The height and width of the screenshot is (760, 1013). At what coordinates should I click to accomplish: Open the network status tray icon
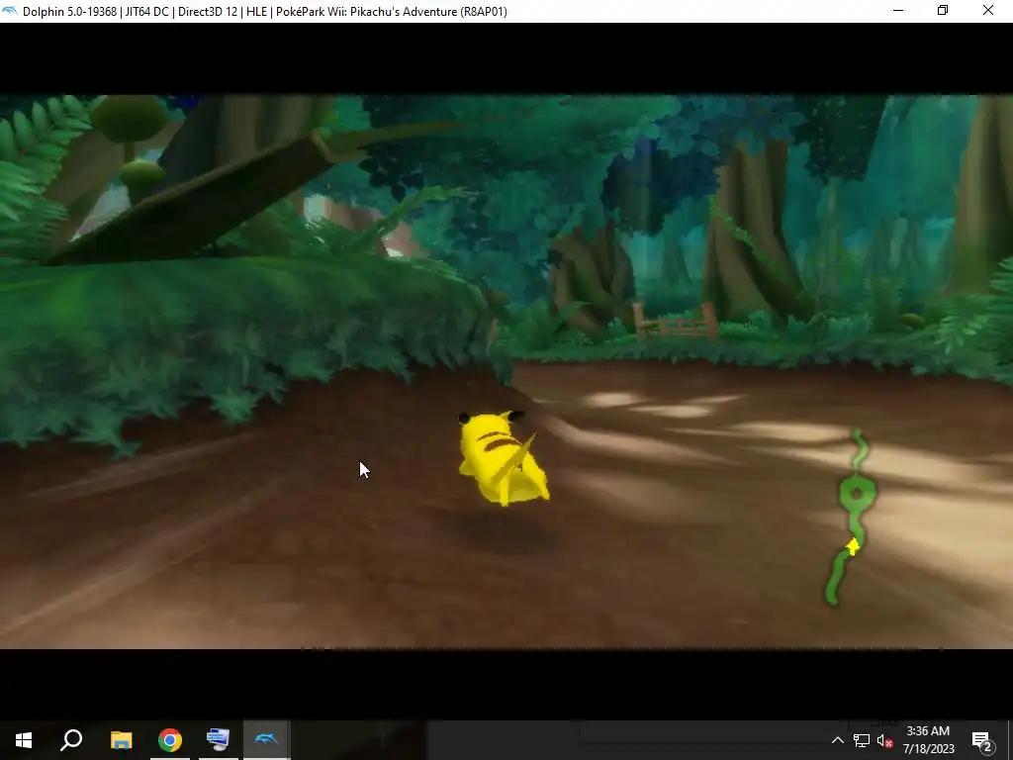point(862,741)
